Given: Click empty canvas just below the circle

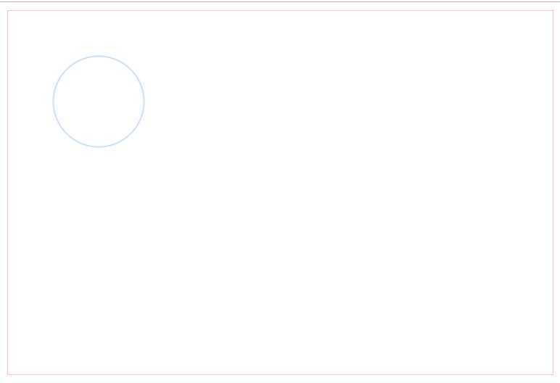Looking at the screenshot, I should tap(99, 159).
